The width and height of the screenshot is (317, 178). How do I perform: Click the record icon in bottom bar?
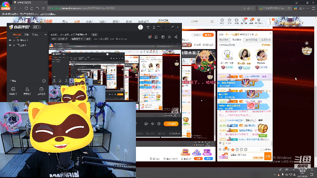[x=146, y=124]
